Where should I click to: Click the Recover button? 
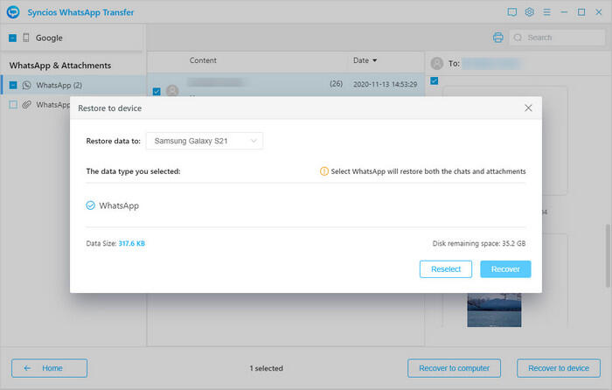pos(505,269)
